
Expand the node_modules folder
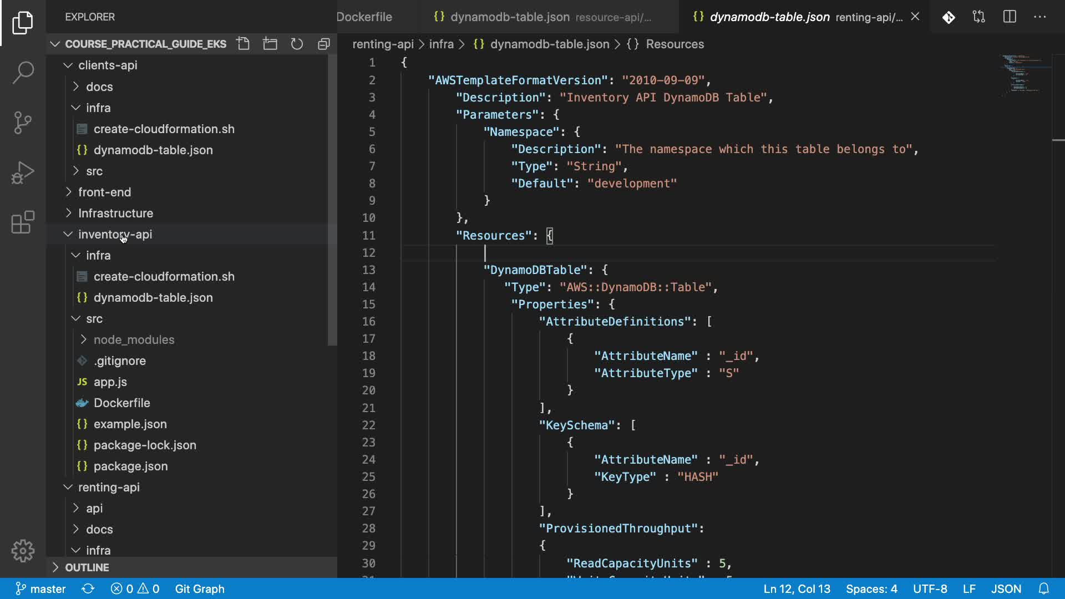pos(134,339)
